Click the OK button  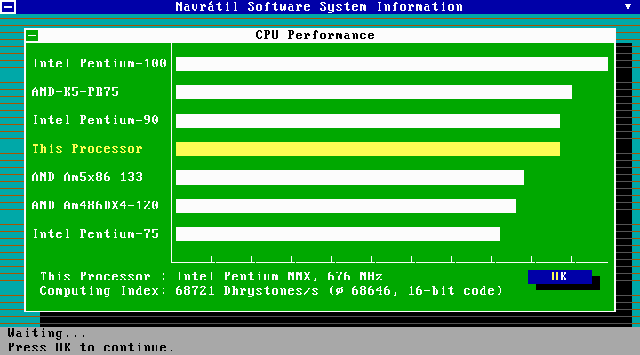560,277
